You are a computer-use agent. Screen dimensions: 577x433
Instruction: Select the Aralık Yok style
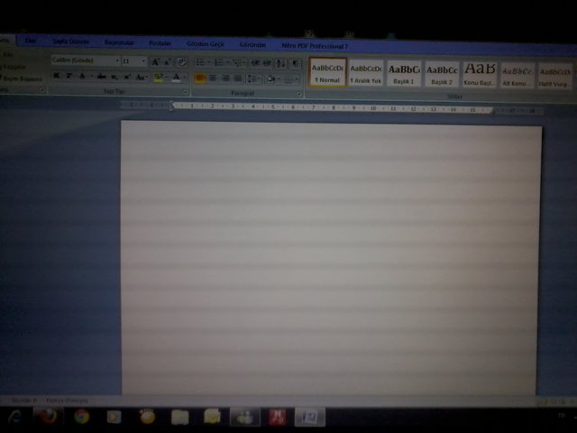click(366, 72)
